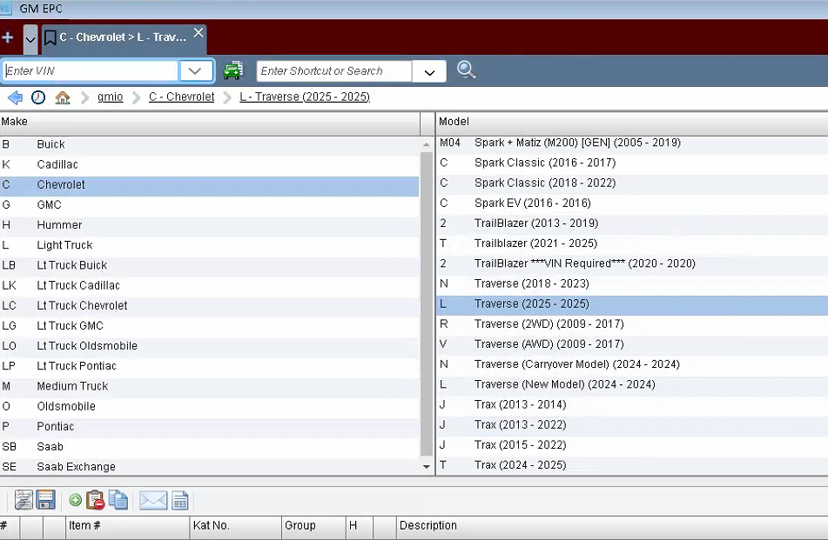This screenshot has height=540, width=828.
Task: Select the Medium Truck make row
Action: click(x=210, y=387)
